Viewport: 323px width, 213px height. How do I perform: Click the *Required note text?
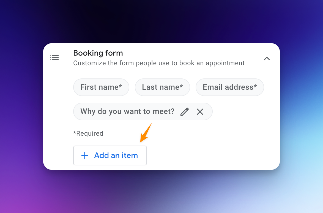88,133
